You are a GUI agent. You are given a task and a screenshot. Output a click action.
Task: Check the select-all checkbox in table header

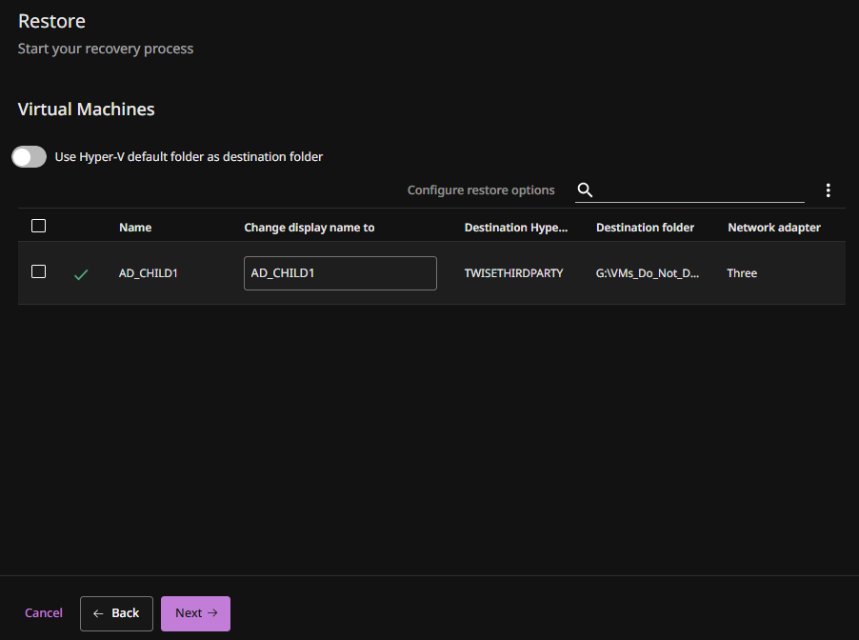39,227
